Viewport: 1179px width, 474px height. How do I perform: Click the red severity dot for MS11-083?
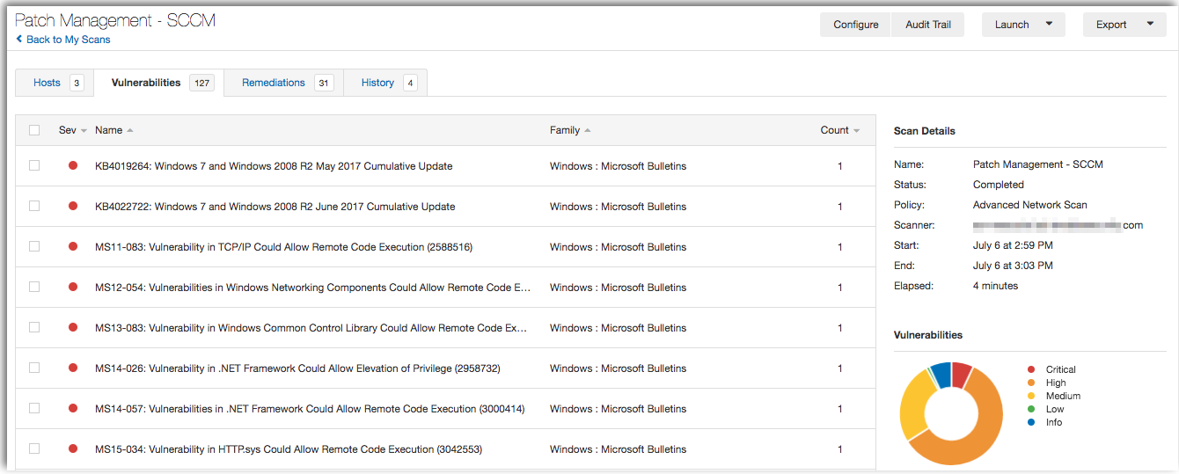(73, 246)
